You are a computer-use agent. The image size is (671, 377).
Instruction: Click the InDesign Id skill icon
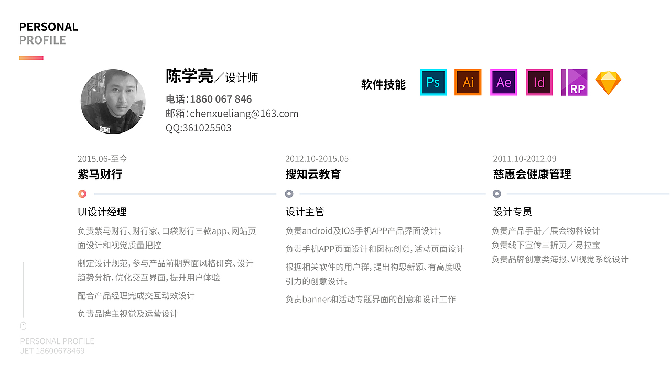[539, 82]
